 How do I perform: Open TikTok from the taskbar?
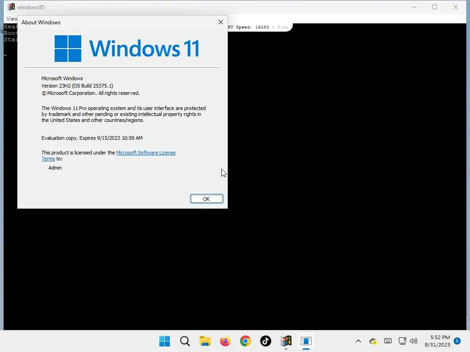point(266,341)
